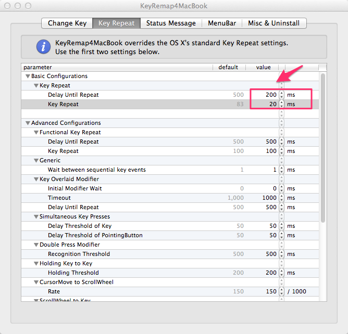Select the Rate row
Screen dimensions: 348x334
170,291
